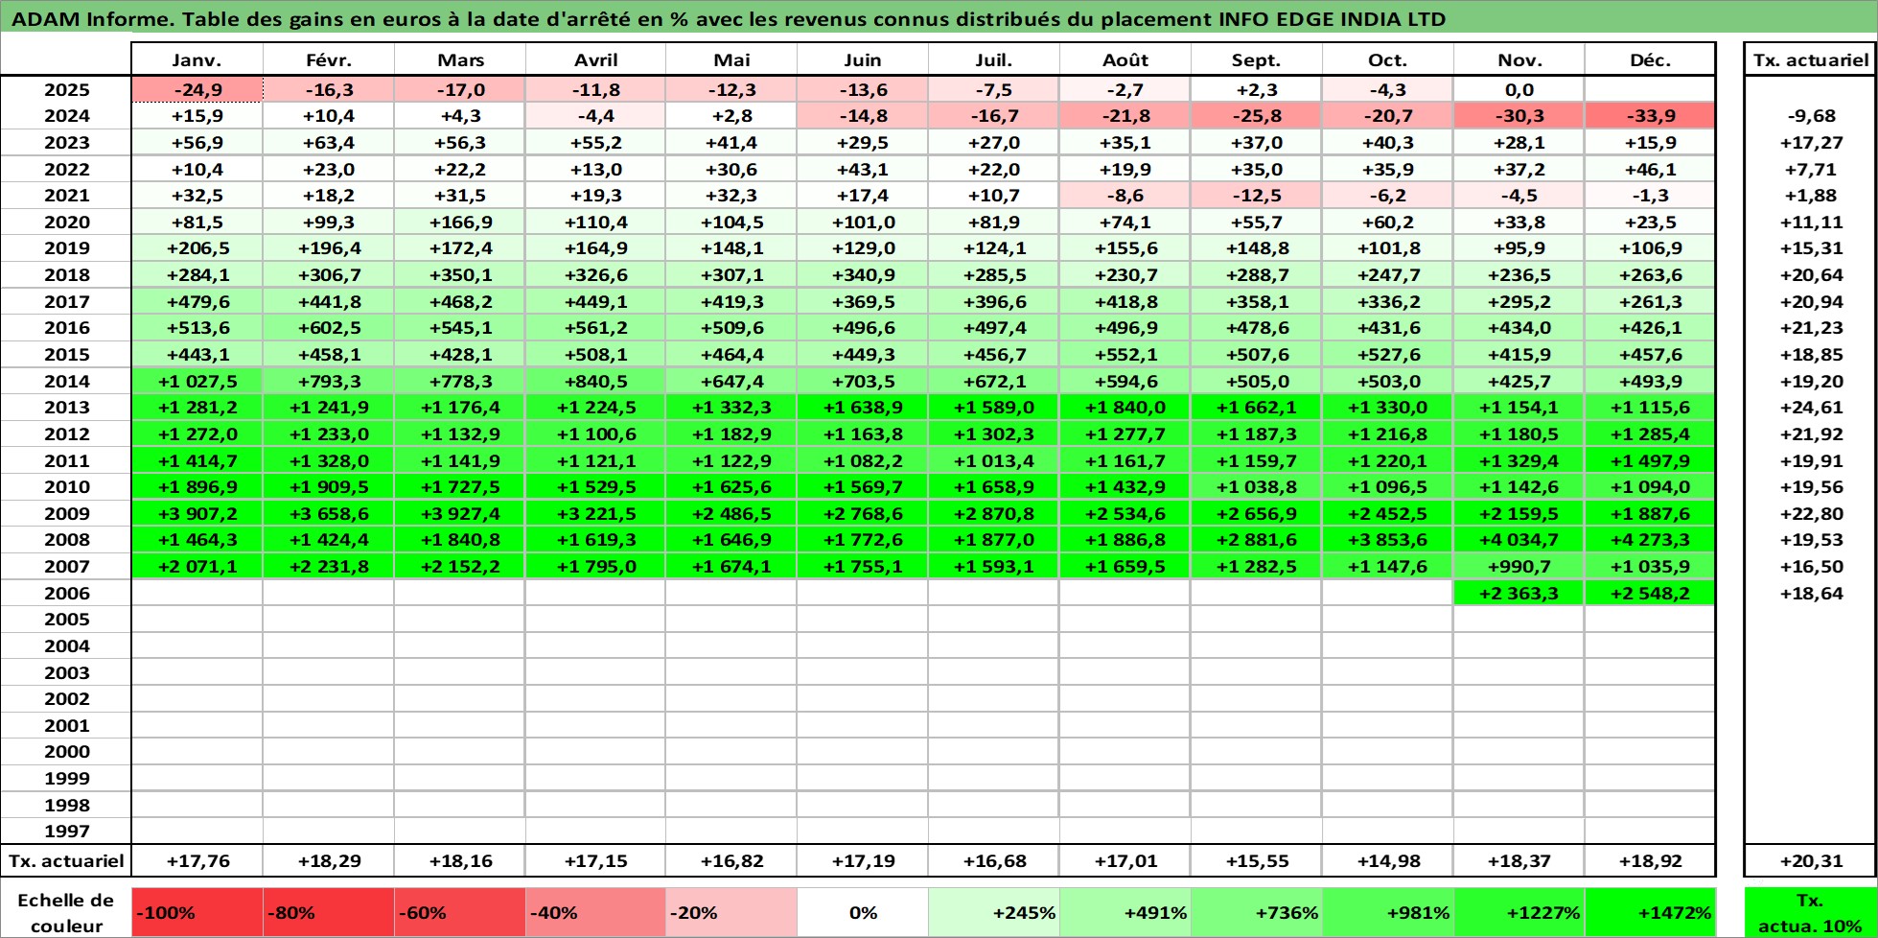Viewport: 1878px width, 938px height.
Task: Click the +46,1 cell for December 2022
Action: 1650,169
